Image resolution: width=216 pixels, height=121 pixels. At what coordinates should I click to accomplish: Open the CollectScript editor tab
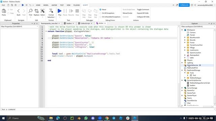[x=85, y=24]
